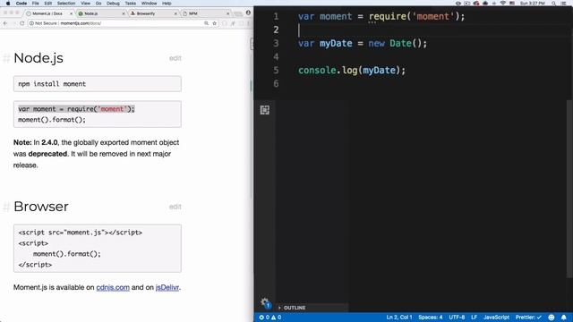
Task: Click the browser back arrow
Action: coord(5,23)
